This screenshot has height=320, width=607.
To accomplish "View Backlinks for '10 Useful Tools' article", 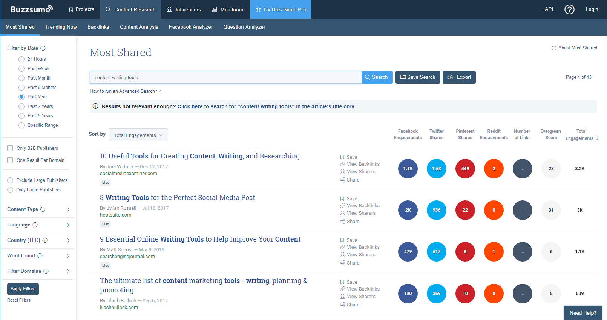I will click(360, 164).
